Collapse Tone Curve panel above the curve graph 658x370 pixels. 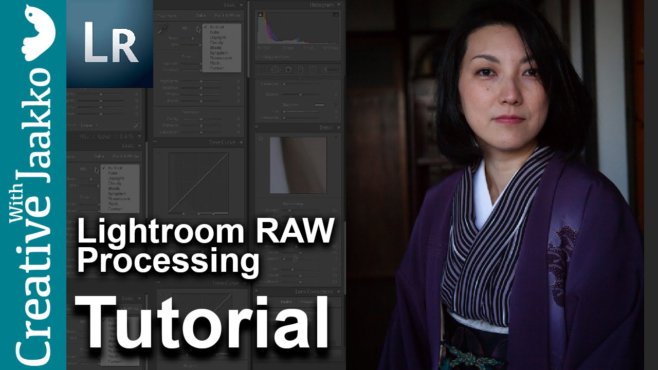(241, 142)
